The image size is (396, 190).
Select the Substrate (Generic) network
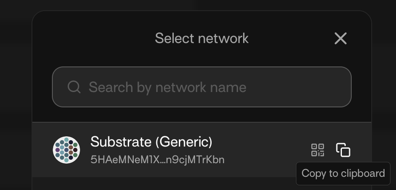[x=151, y=142]
